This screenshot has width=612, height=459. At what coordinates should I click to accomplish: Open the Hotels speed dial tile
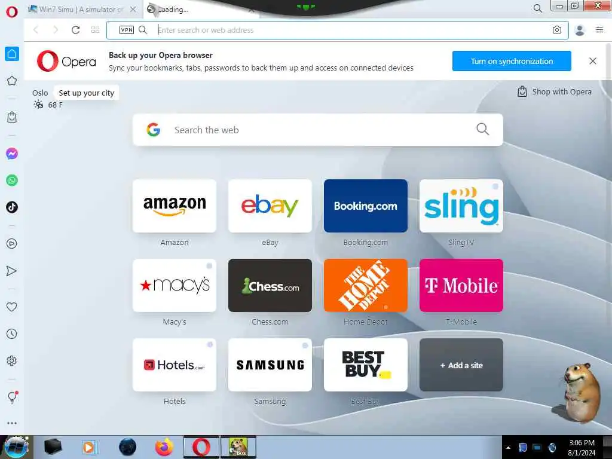[x=175, y=365]
